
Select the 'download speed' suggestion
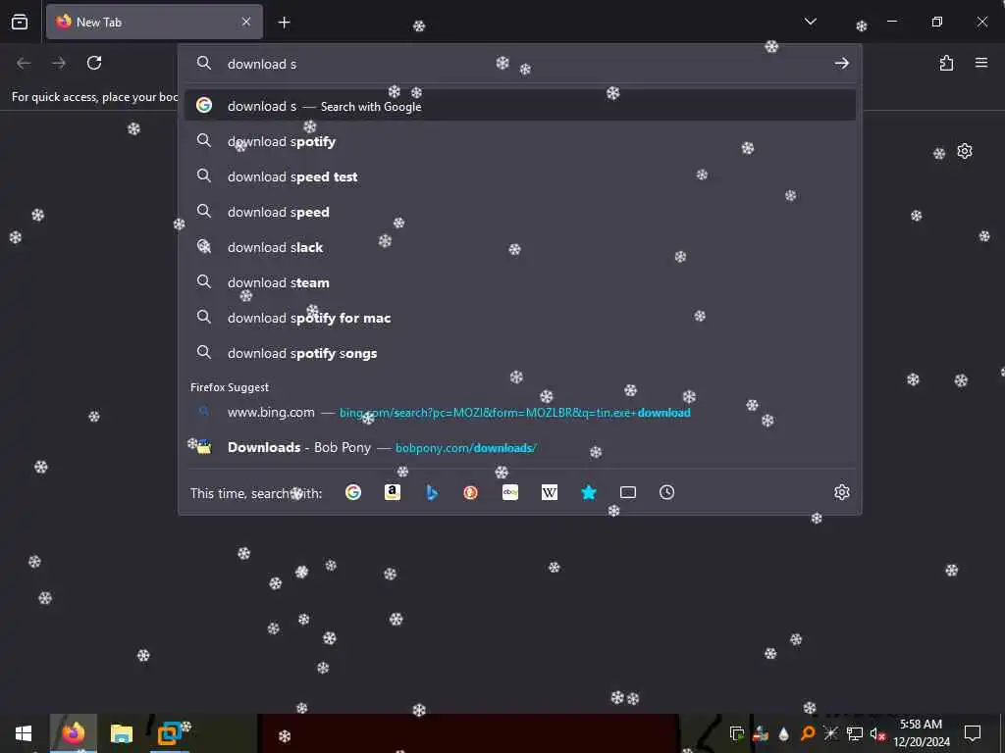(x=520, y=212)
